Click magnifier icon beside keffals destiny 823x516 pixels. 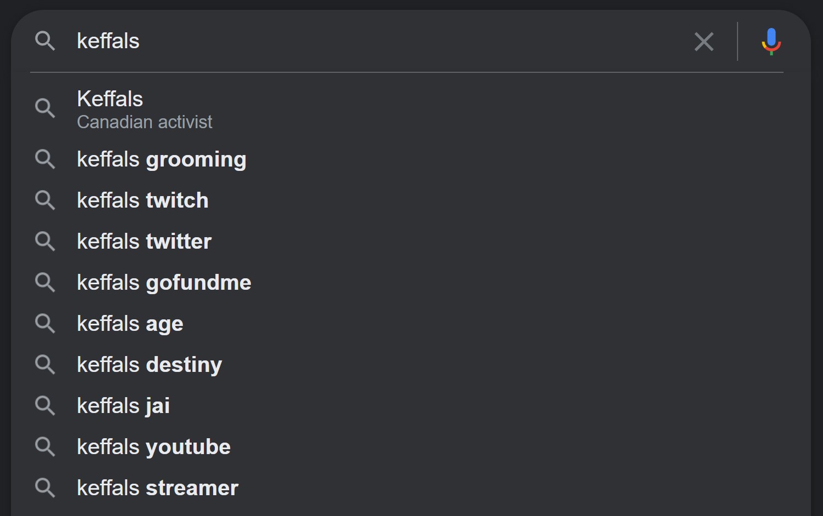45,365
